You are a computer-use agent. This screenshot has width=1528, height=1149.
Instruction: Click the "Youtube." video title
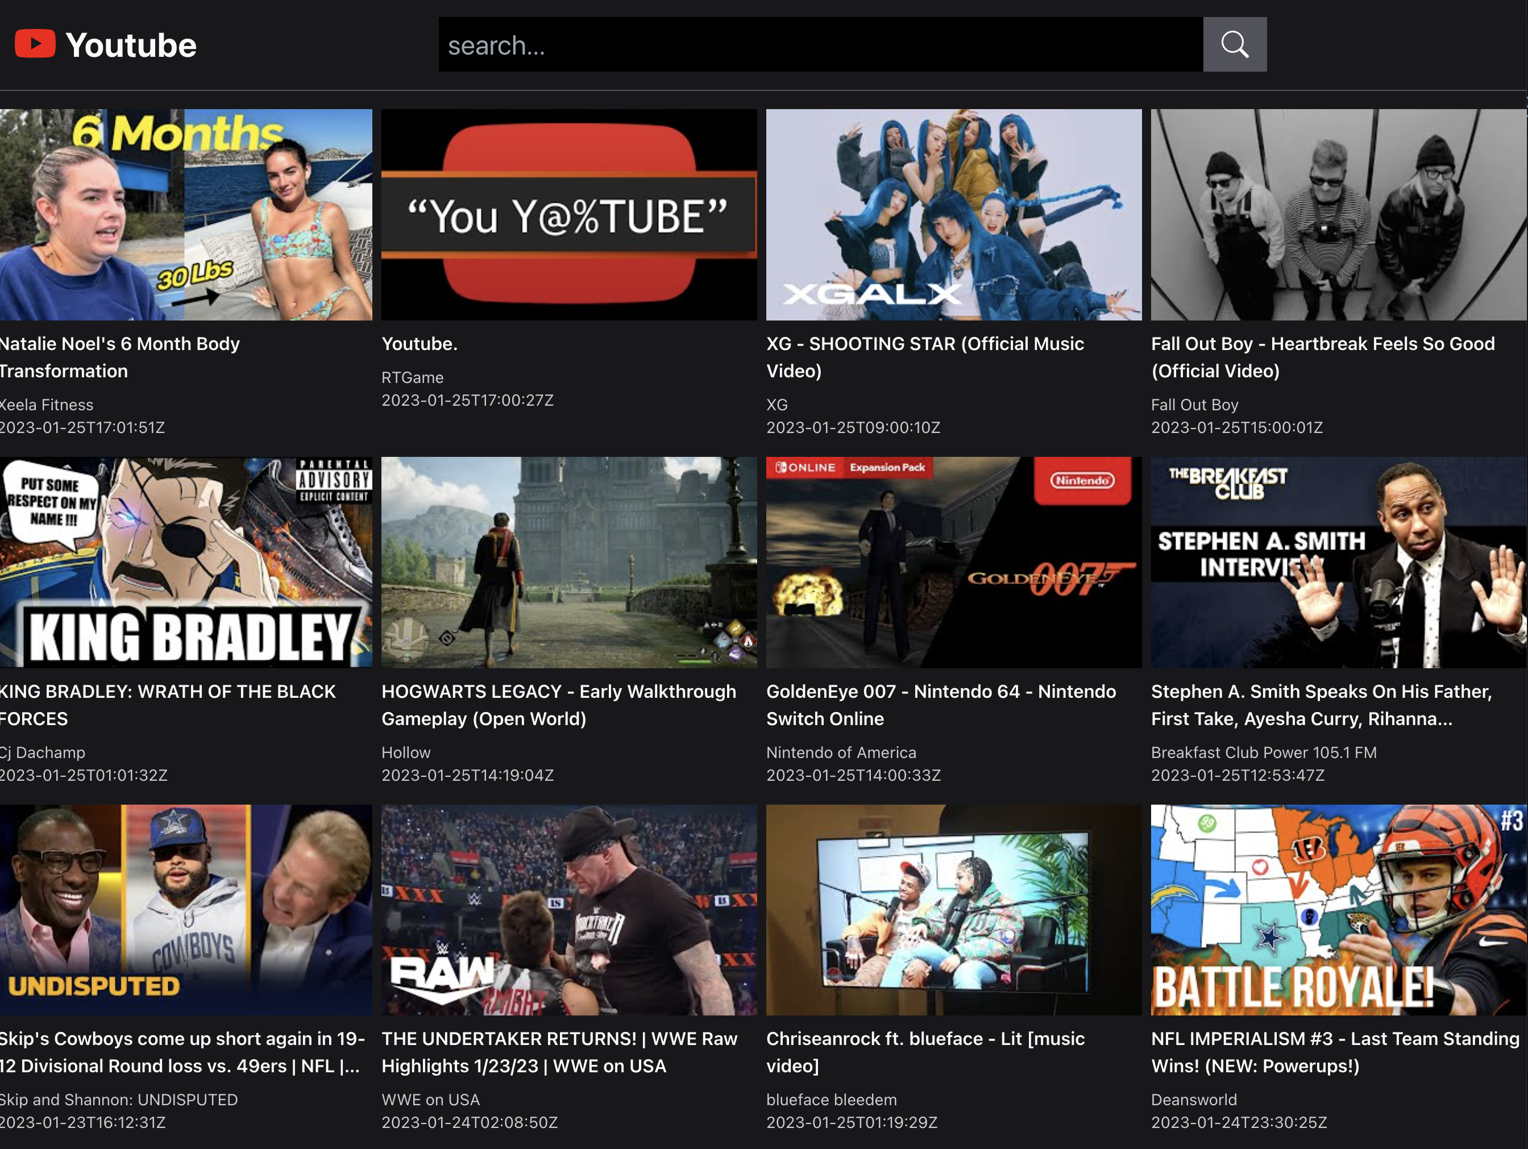(x=420, y=344)
